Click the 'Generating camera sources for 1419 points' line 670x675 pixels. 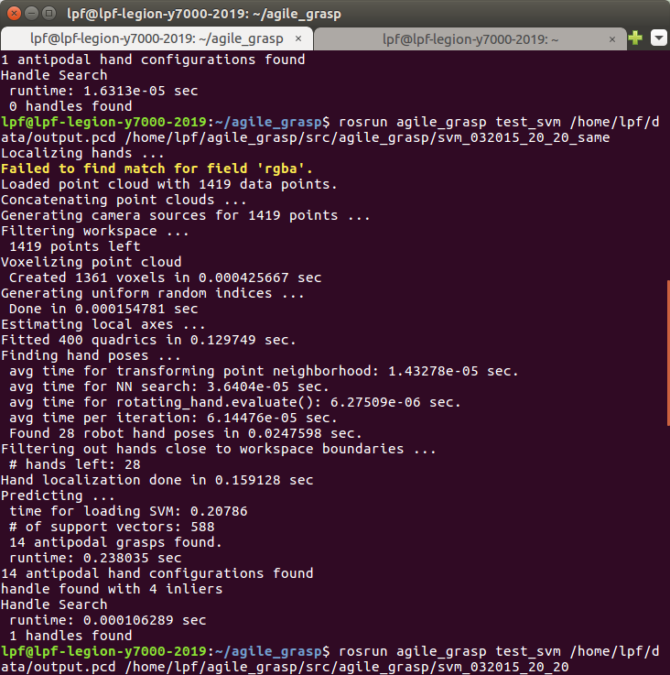point(186,215)
